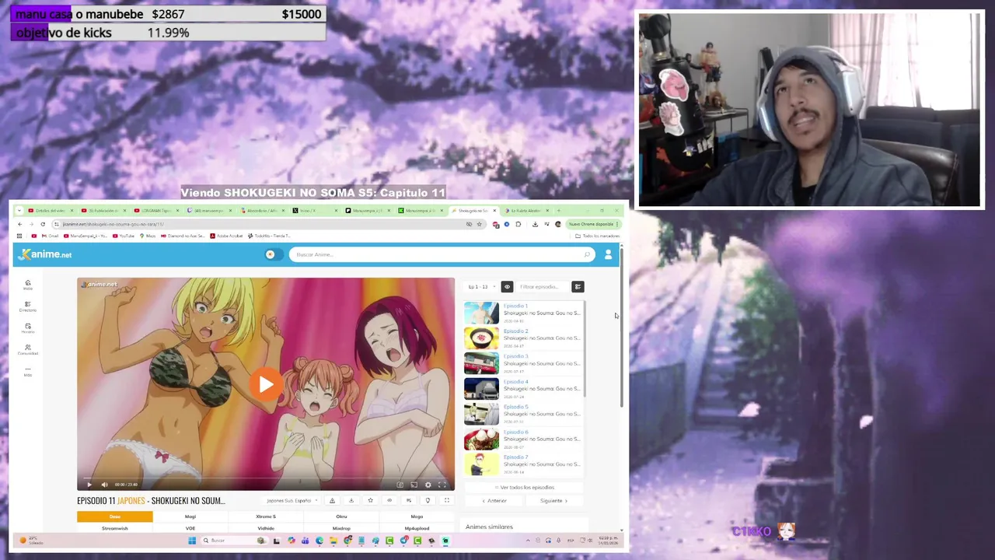This screenshot has height=560, width=995.
Task: Expand the Ep 1 - 13 range dropdown
Action: pyautogui.click(x=481, y=287)
